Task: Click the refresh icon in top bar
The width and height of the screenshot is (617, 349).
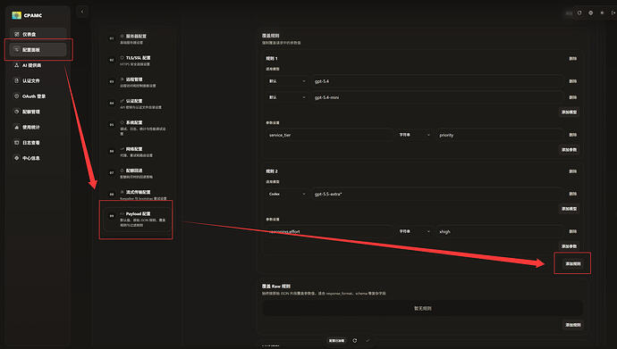Action: tap(579, 13)
